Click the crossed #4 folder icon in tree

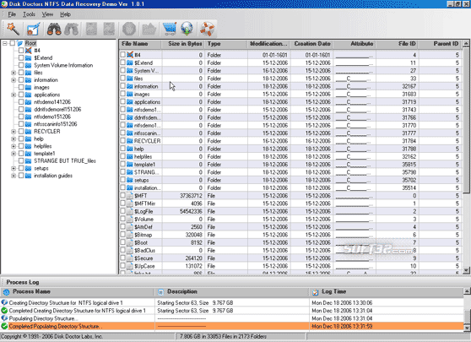(x=28, y=51)
